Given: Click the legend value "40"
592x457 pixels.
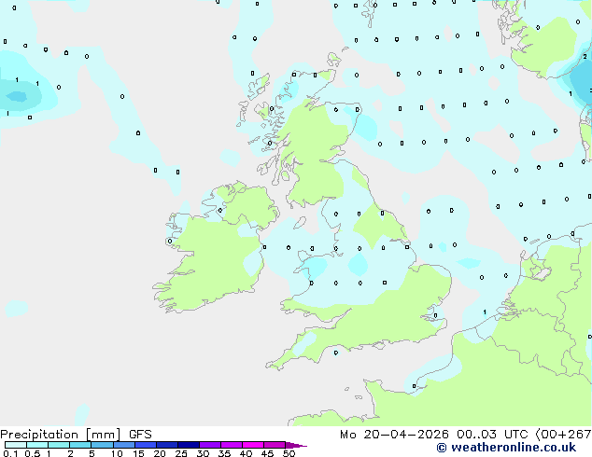Looking at the screenshot, I should 246,453.
